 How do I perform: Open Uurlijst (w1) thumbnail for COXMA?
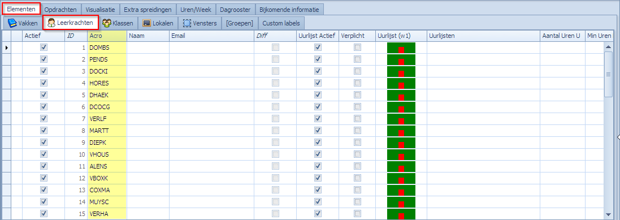click(x=401, y=190)
